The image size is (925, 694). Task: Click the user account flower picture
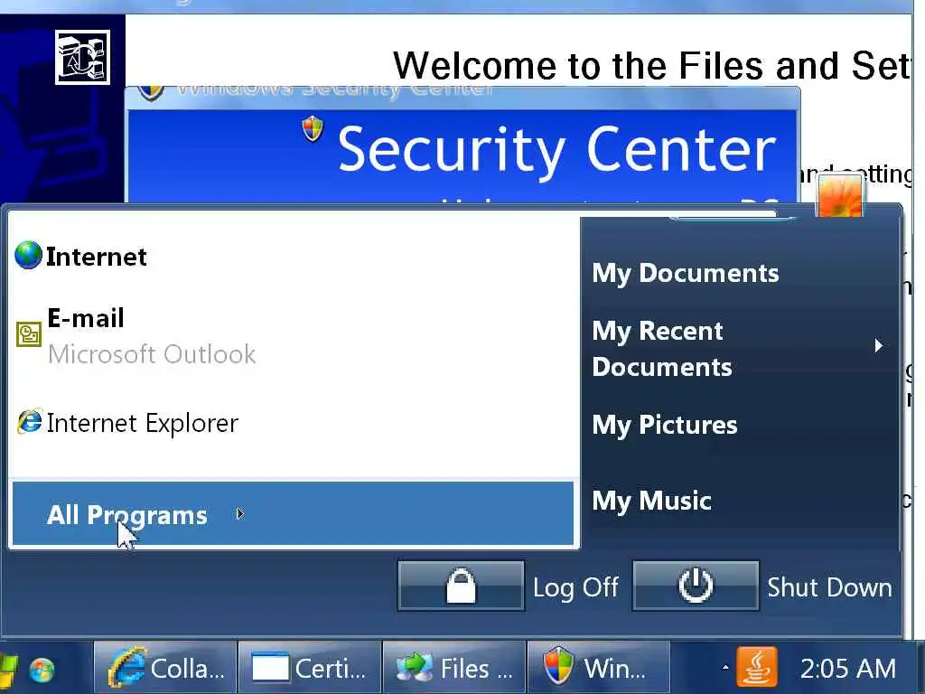click(839, 195)
